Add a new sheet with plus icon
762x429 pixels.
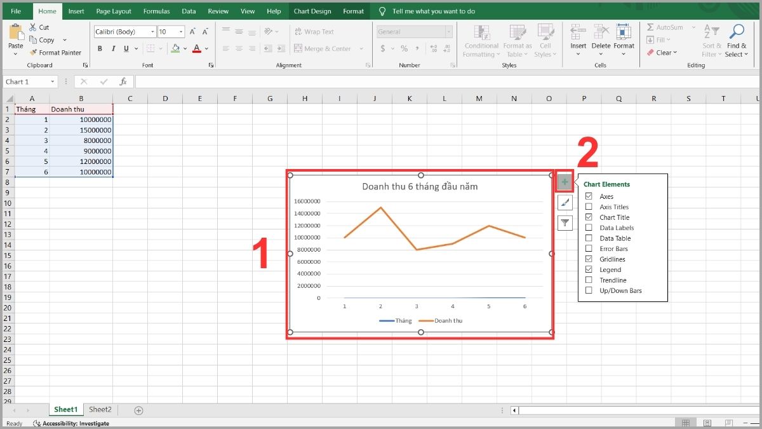pyautogui.click(x=138, y=411)
